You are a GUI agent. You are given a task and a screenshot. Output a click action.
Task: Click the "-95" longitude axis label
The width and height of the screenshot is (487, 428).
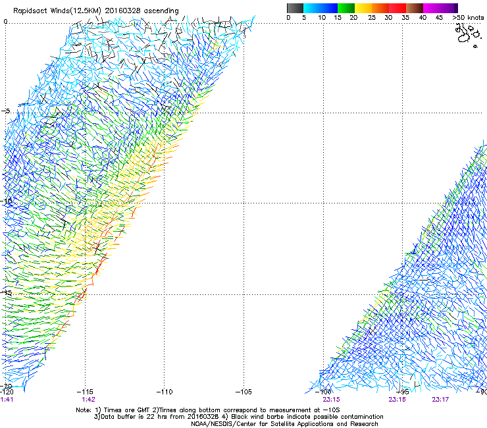[403, 392]
